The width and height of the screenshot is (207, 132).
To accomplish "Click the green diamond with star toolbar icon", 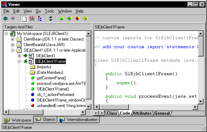I will pos(70,18).
